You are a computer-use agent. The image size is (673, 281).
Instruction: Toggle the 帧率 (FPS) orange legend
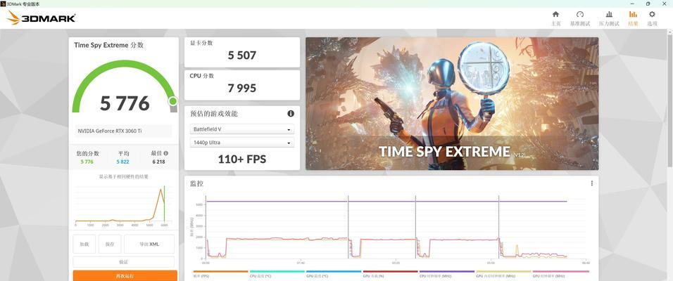(220, 273)
